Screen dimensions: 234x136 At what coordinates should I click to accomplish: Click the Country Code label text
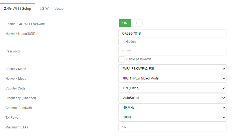click(x=15, y=88)
